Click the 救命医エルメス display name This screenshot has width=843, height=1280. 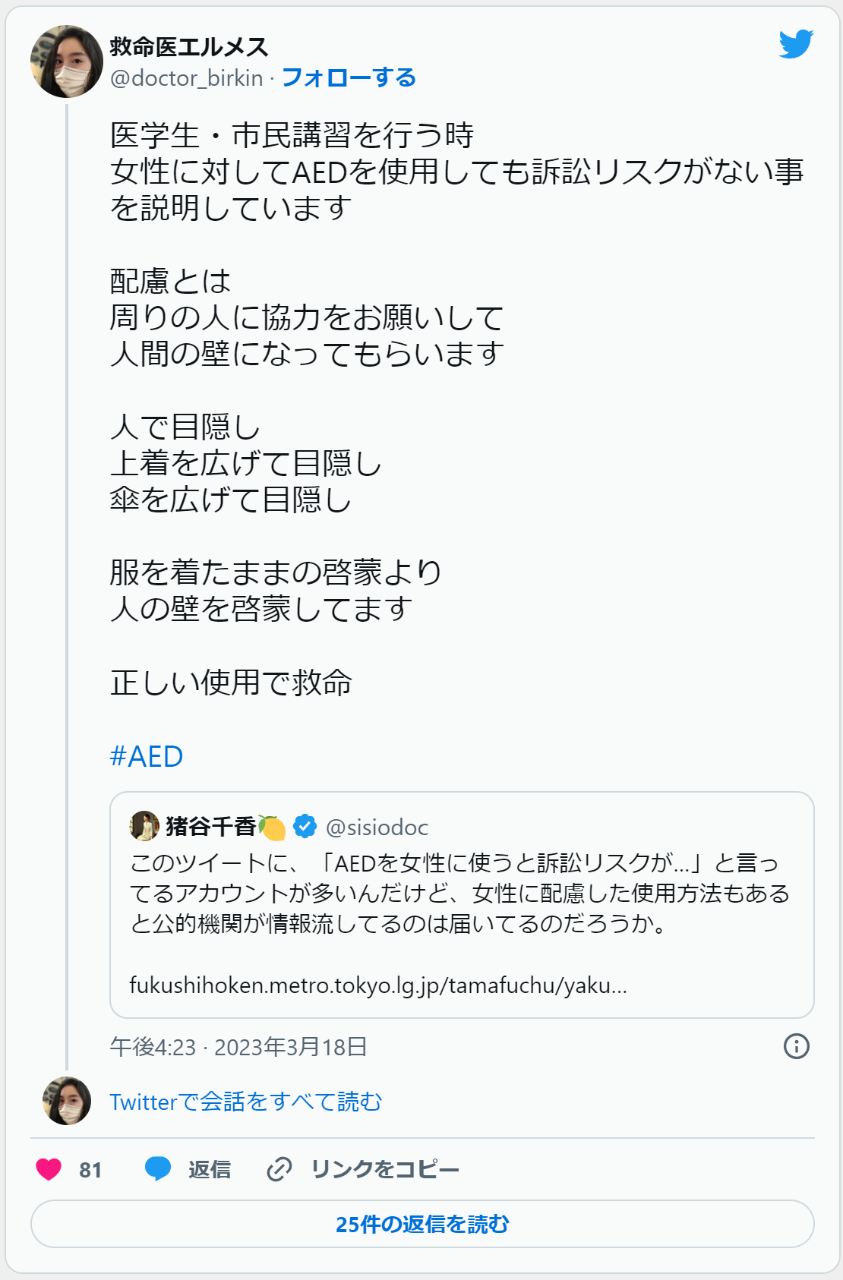pyautogui.click(x=189, y=47)
